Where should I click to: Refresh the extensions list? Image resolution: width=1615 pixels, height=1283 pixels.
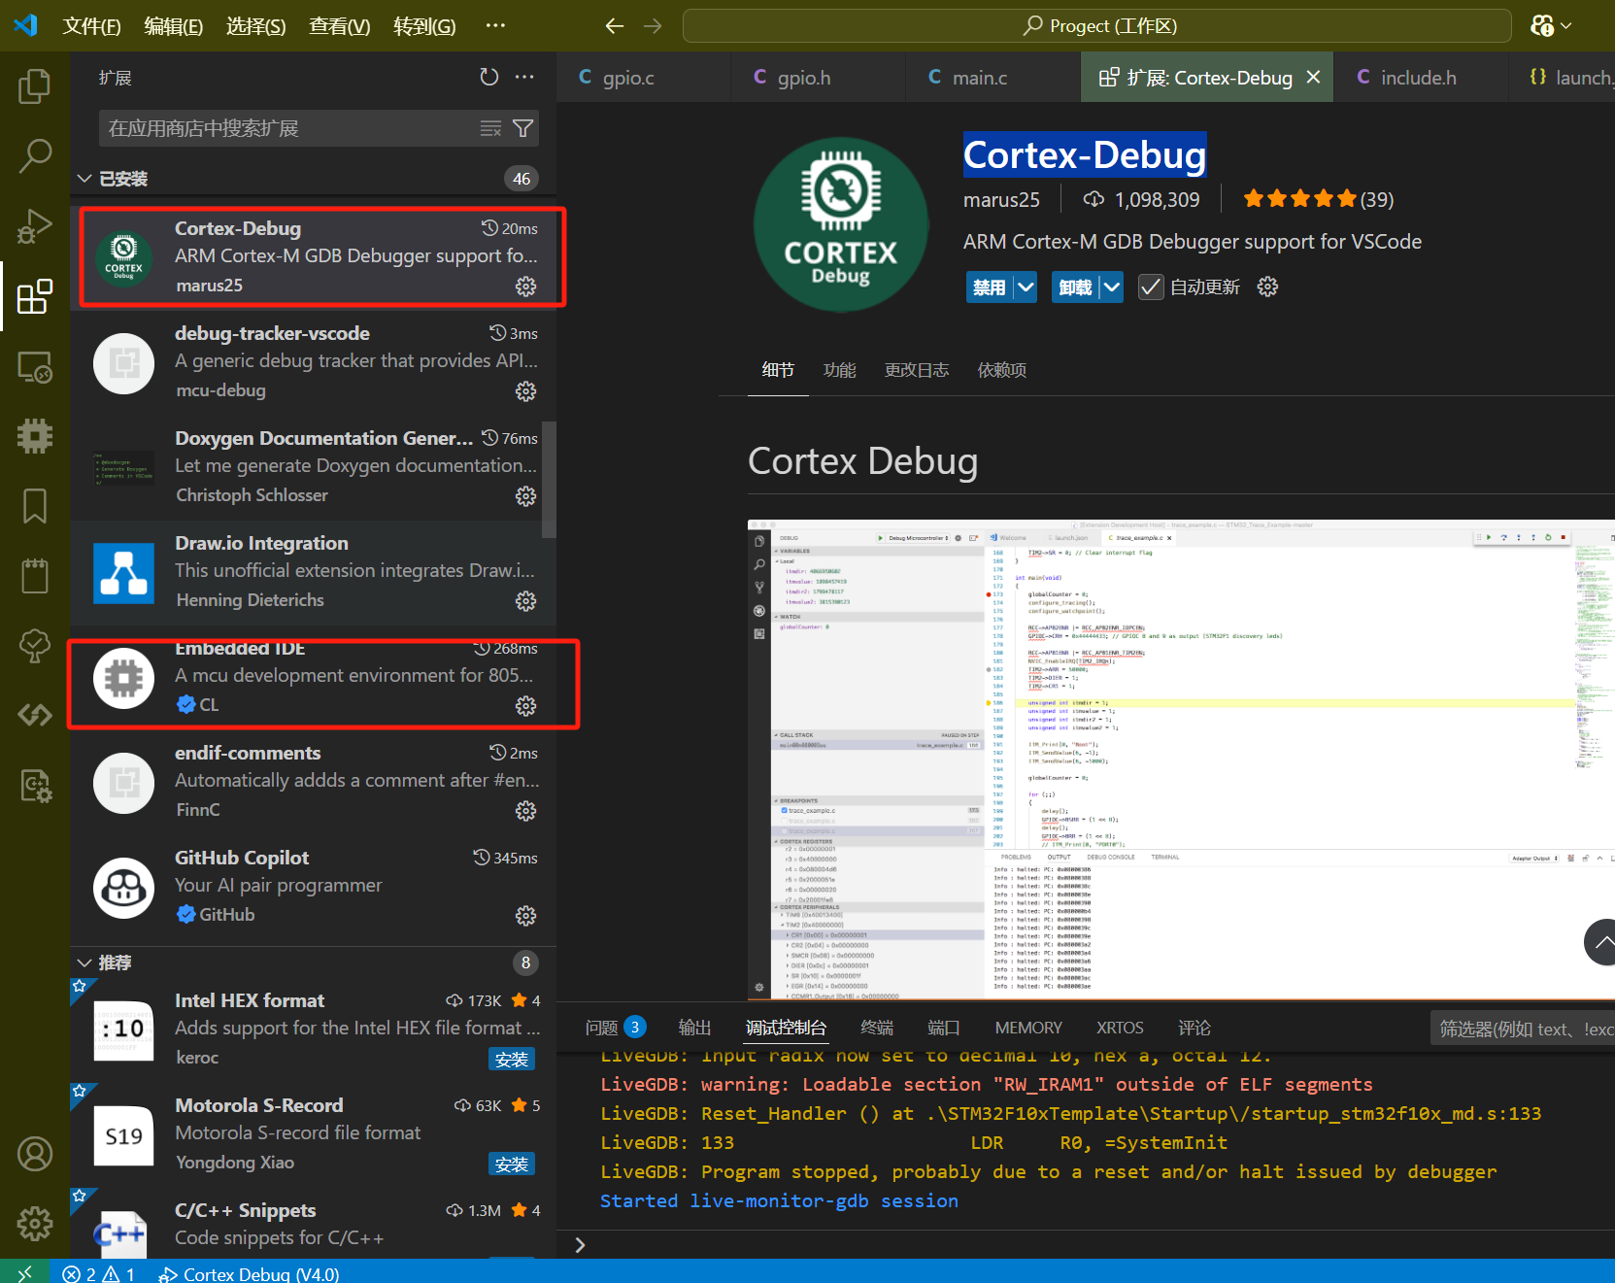click(489, 77)
